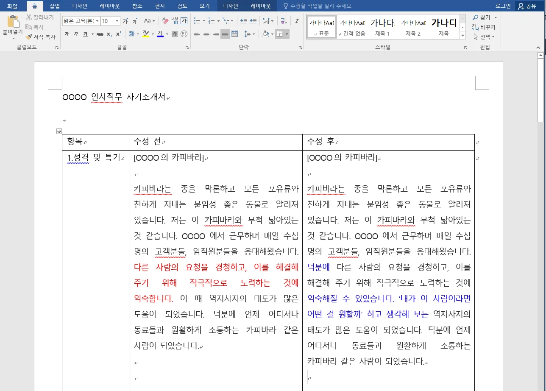Viewport: 546px width, 391px height.
Task: Open the borders dropdown arrow
Action: [x=287, y=34]
